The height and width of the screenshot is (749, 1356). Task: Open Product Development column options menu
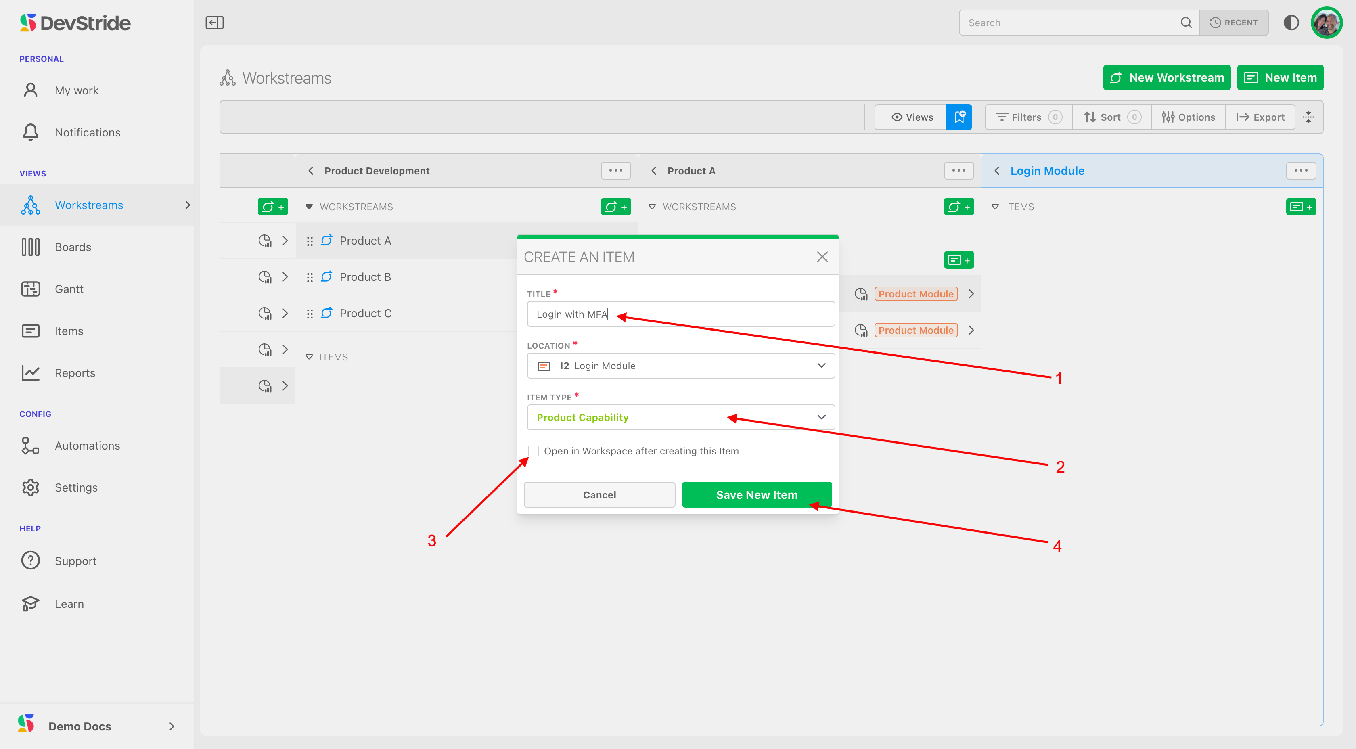click(x=615, y=171)
